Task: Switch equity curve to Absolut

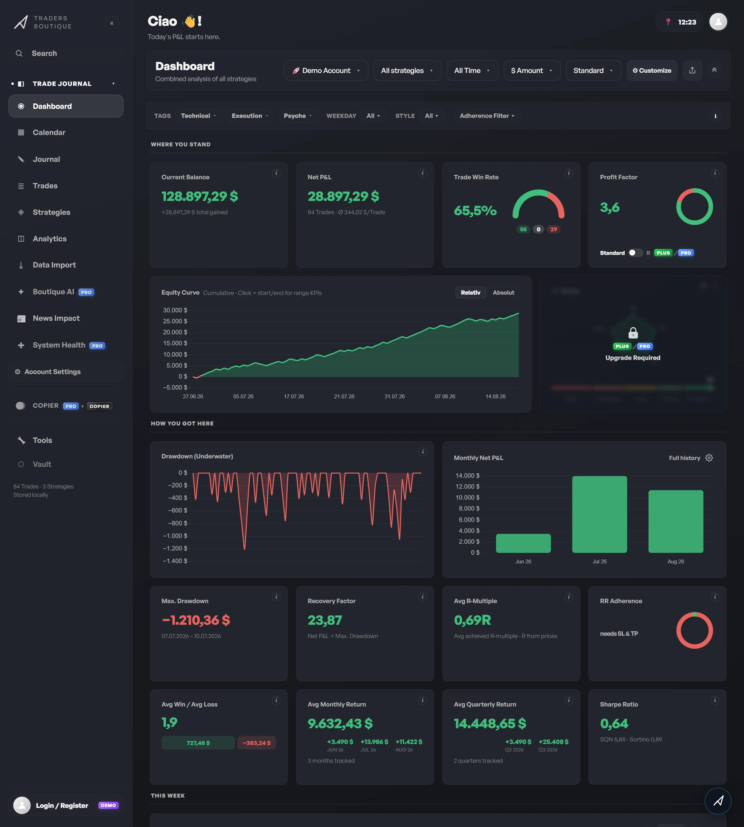Action: coord(503,292)
